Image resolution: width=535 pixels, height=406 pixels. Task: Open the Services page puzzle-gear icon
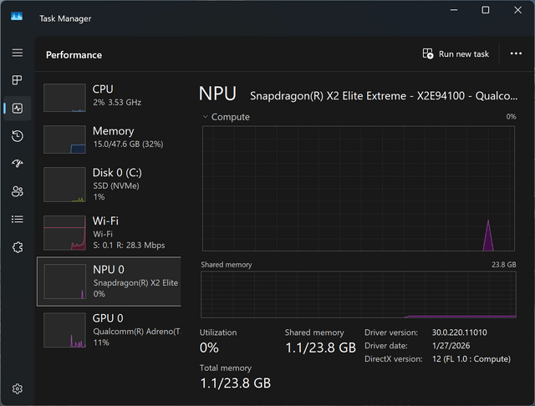coord(18,247)
